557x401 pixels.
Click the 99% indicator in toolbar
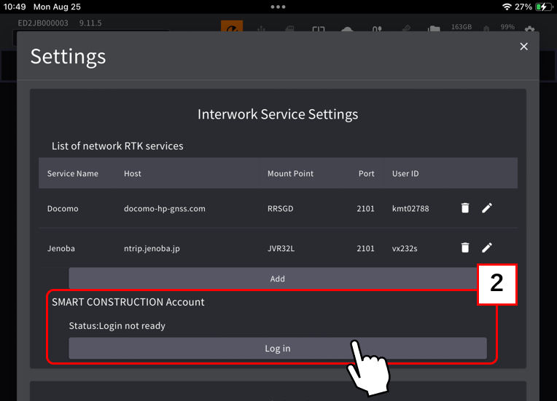pyautogui.click(x=507, y=27)
